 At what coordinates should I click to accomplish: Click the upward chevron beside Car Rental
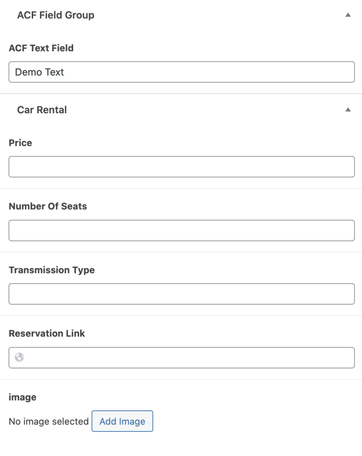click(x=348, y=109)
